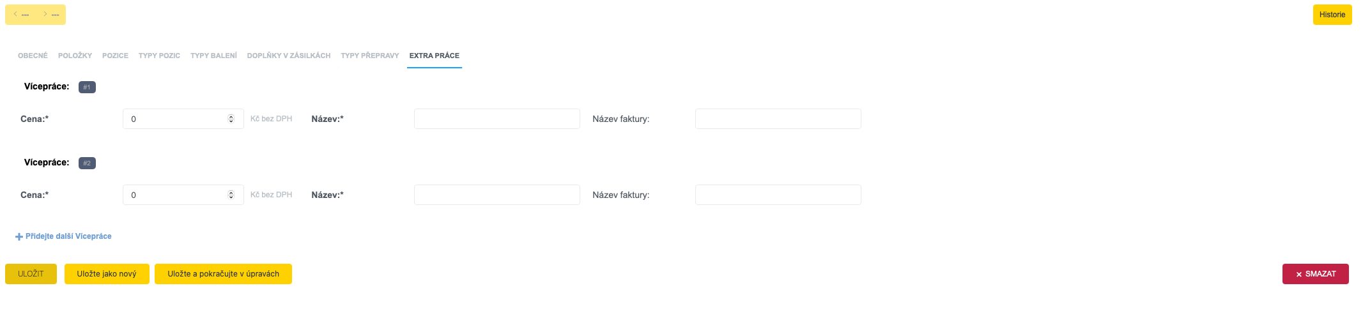Open the Historie view

coord(1332,15)
